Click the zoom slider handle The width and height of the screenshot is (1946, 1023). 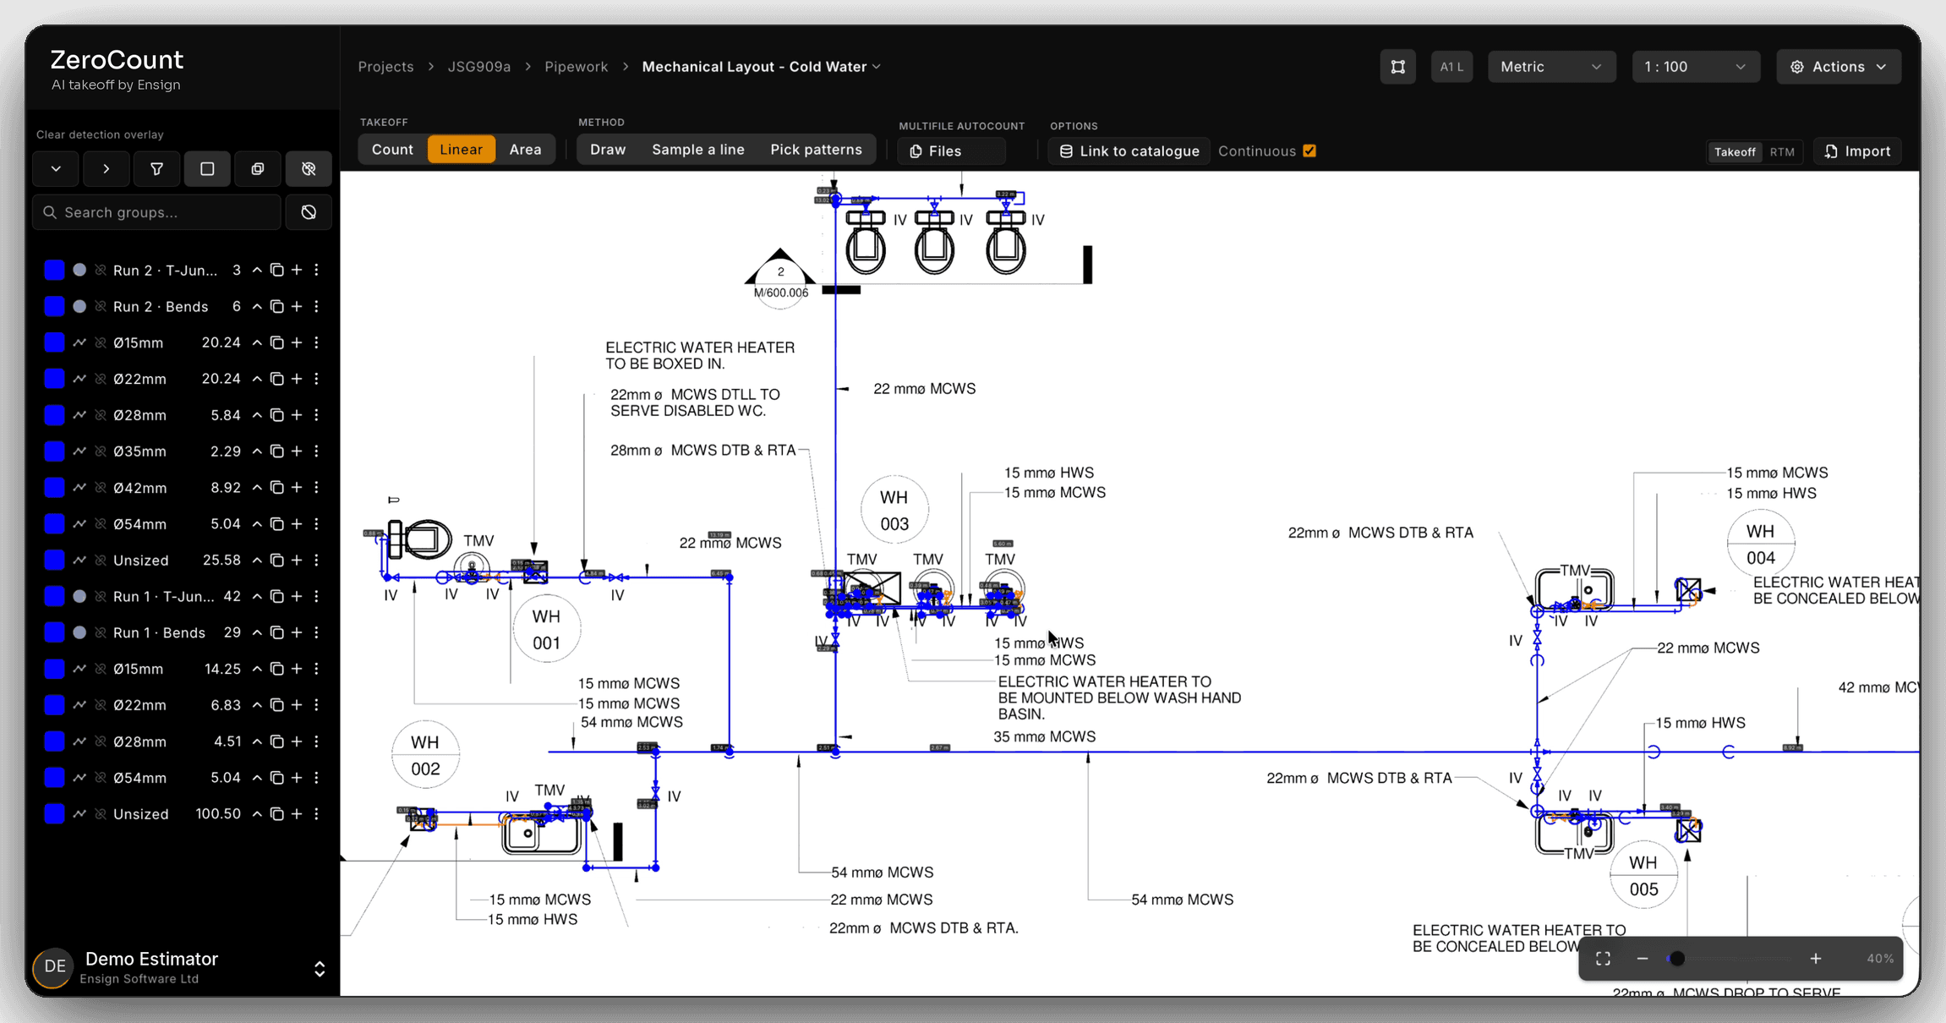pos(1677,959)
